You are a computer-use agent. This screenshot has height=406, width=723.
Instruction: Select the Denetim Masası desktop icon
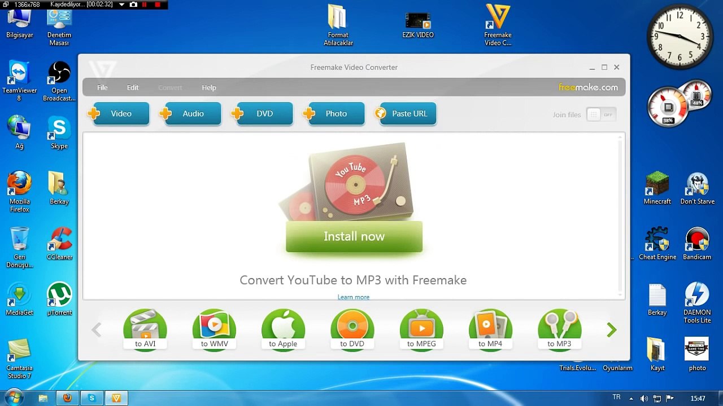[x=59, y=28]
